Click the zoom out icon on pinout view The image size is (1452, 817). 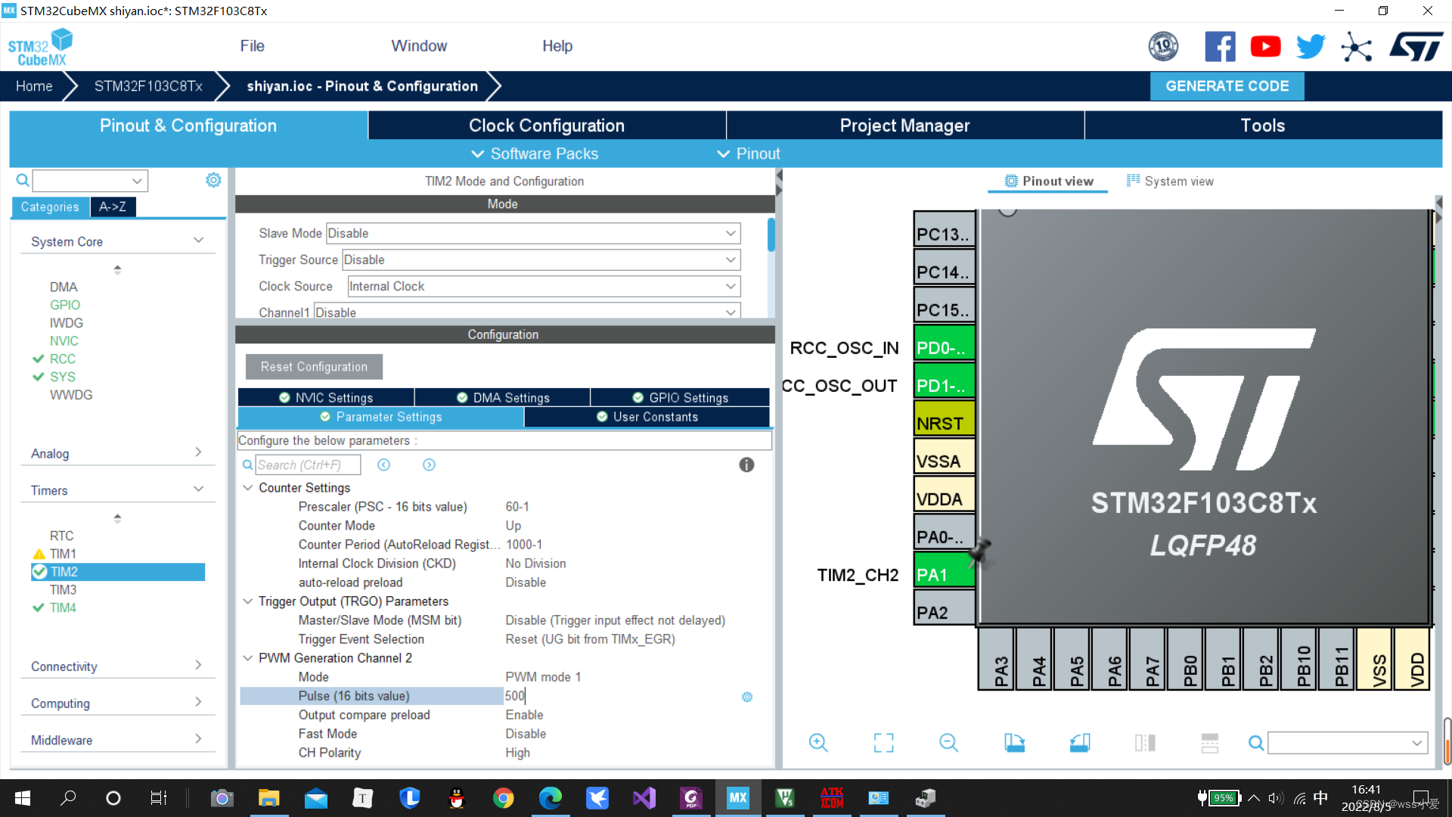tap(949, 742)
